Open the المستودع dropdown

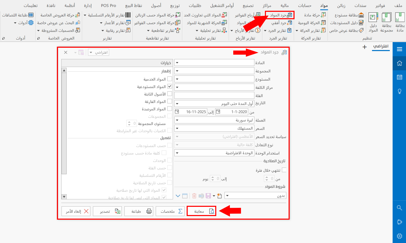click(177, 79)
